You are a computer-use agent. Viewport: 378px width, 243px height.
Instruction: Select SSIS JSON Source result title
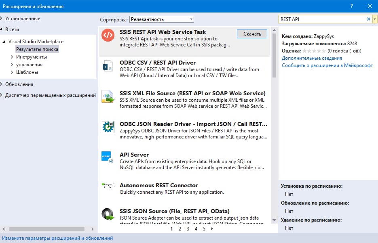pyautogui.click(x=175, y=211)
